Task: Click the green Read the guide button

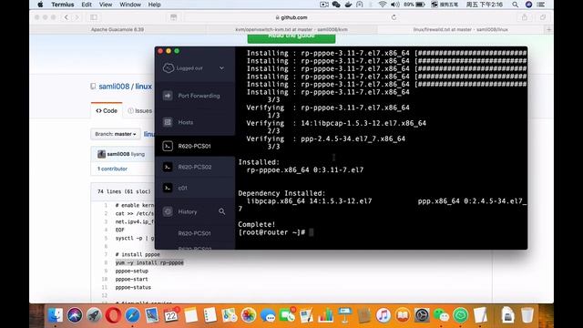Action: pos(291,37)
